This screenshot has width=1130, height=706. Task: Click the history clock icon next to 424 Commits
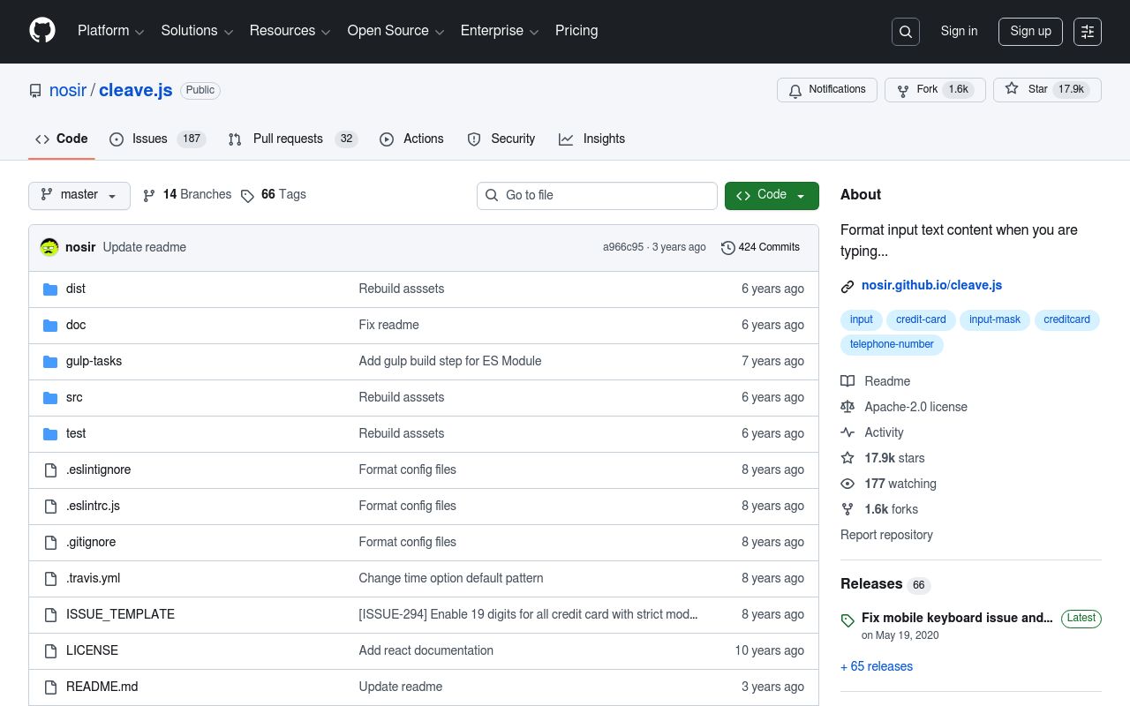click(x=727, y=247)
